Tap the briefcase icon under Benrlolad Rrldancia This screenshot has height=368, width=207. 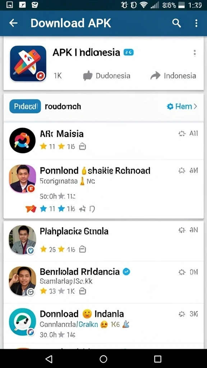(x=82, y=291)
